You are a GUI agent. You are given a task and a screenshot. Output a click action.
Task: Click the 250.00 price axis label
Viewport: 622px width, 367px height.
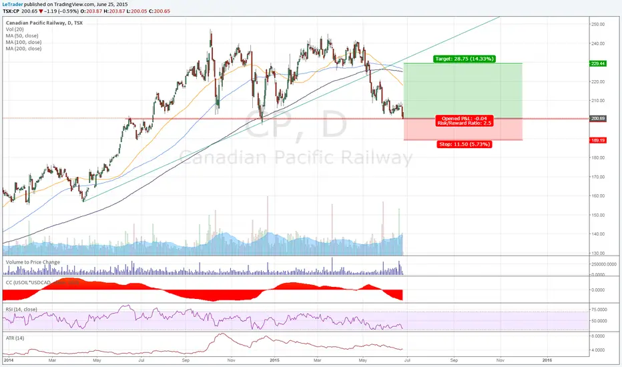(598, 24)
